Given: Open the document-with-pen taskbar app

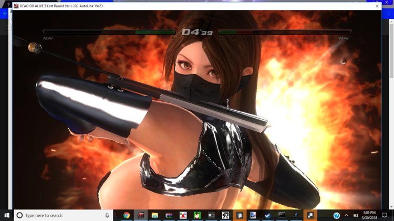Looking at the screenshot, I should point(253,215).
